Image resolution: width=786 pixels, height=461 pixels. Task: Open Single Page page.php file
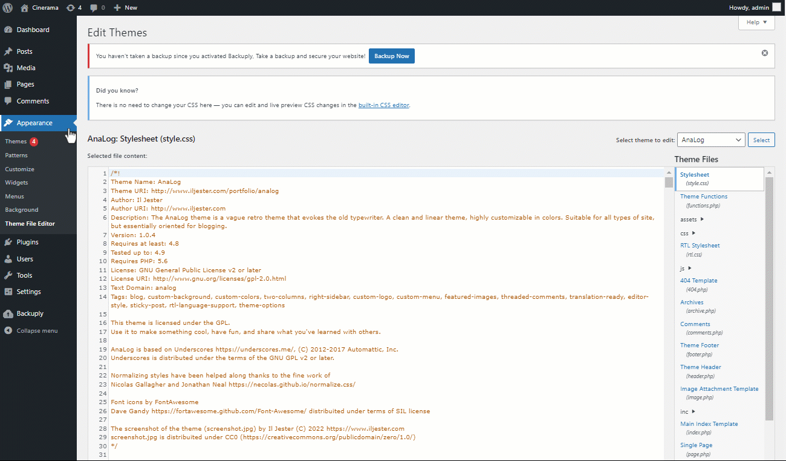coord(697,450)
